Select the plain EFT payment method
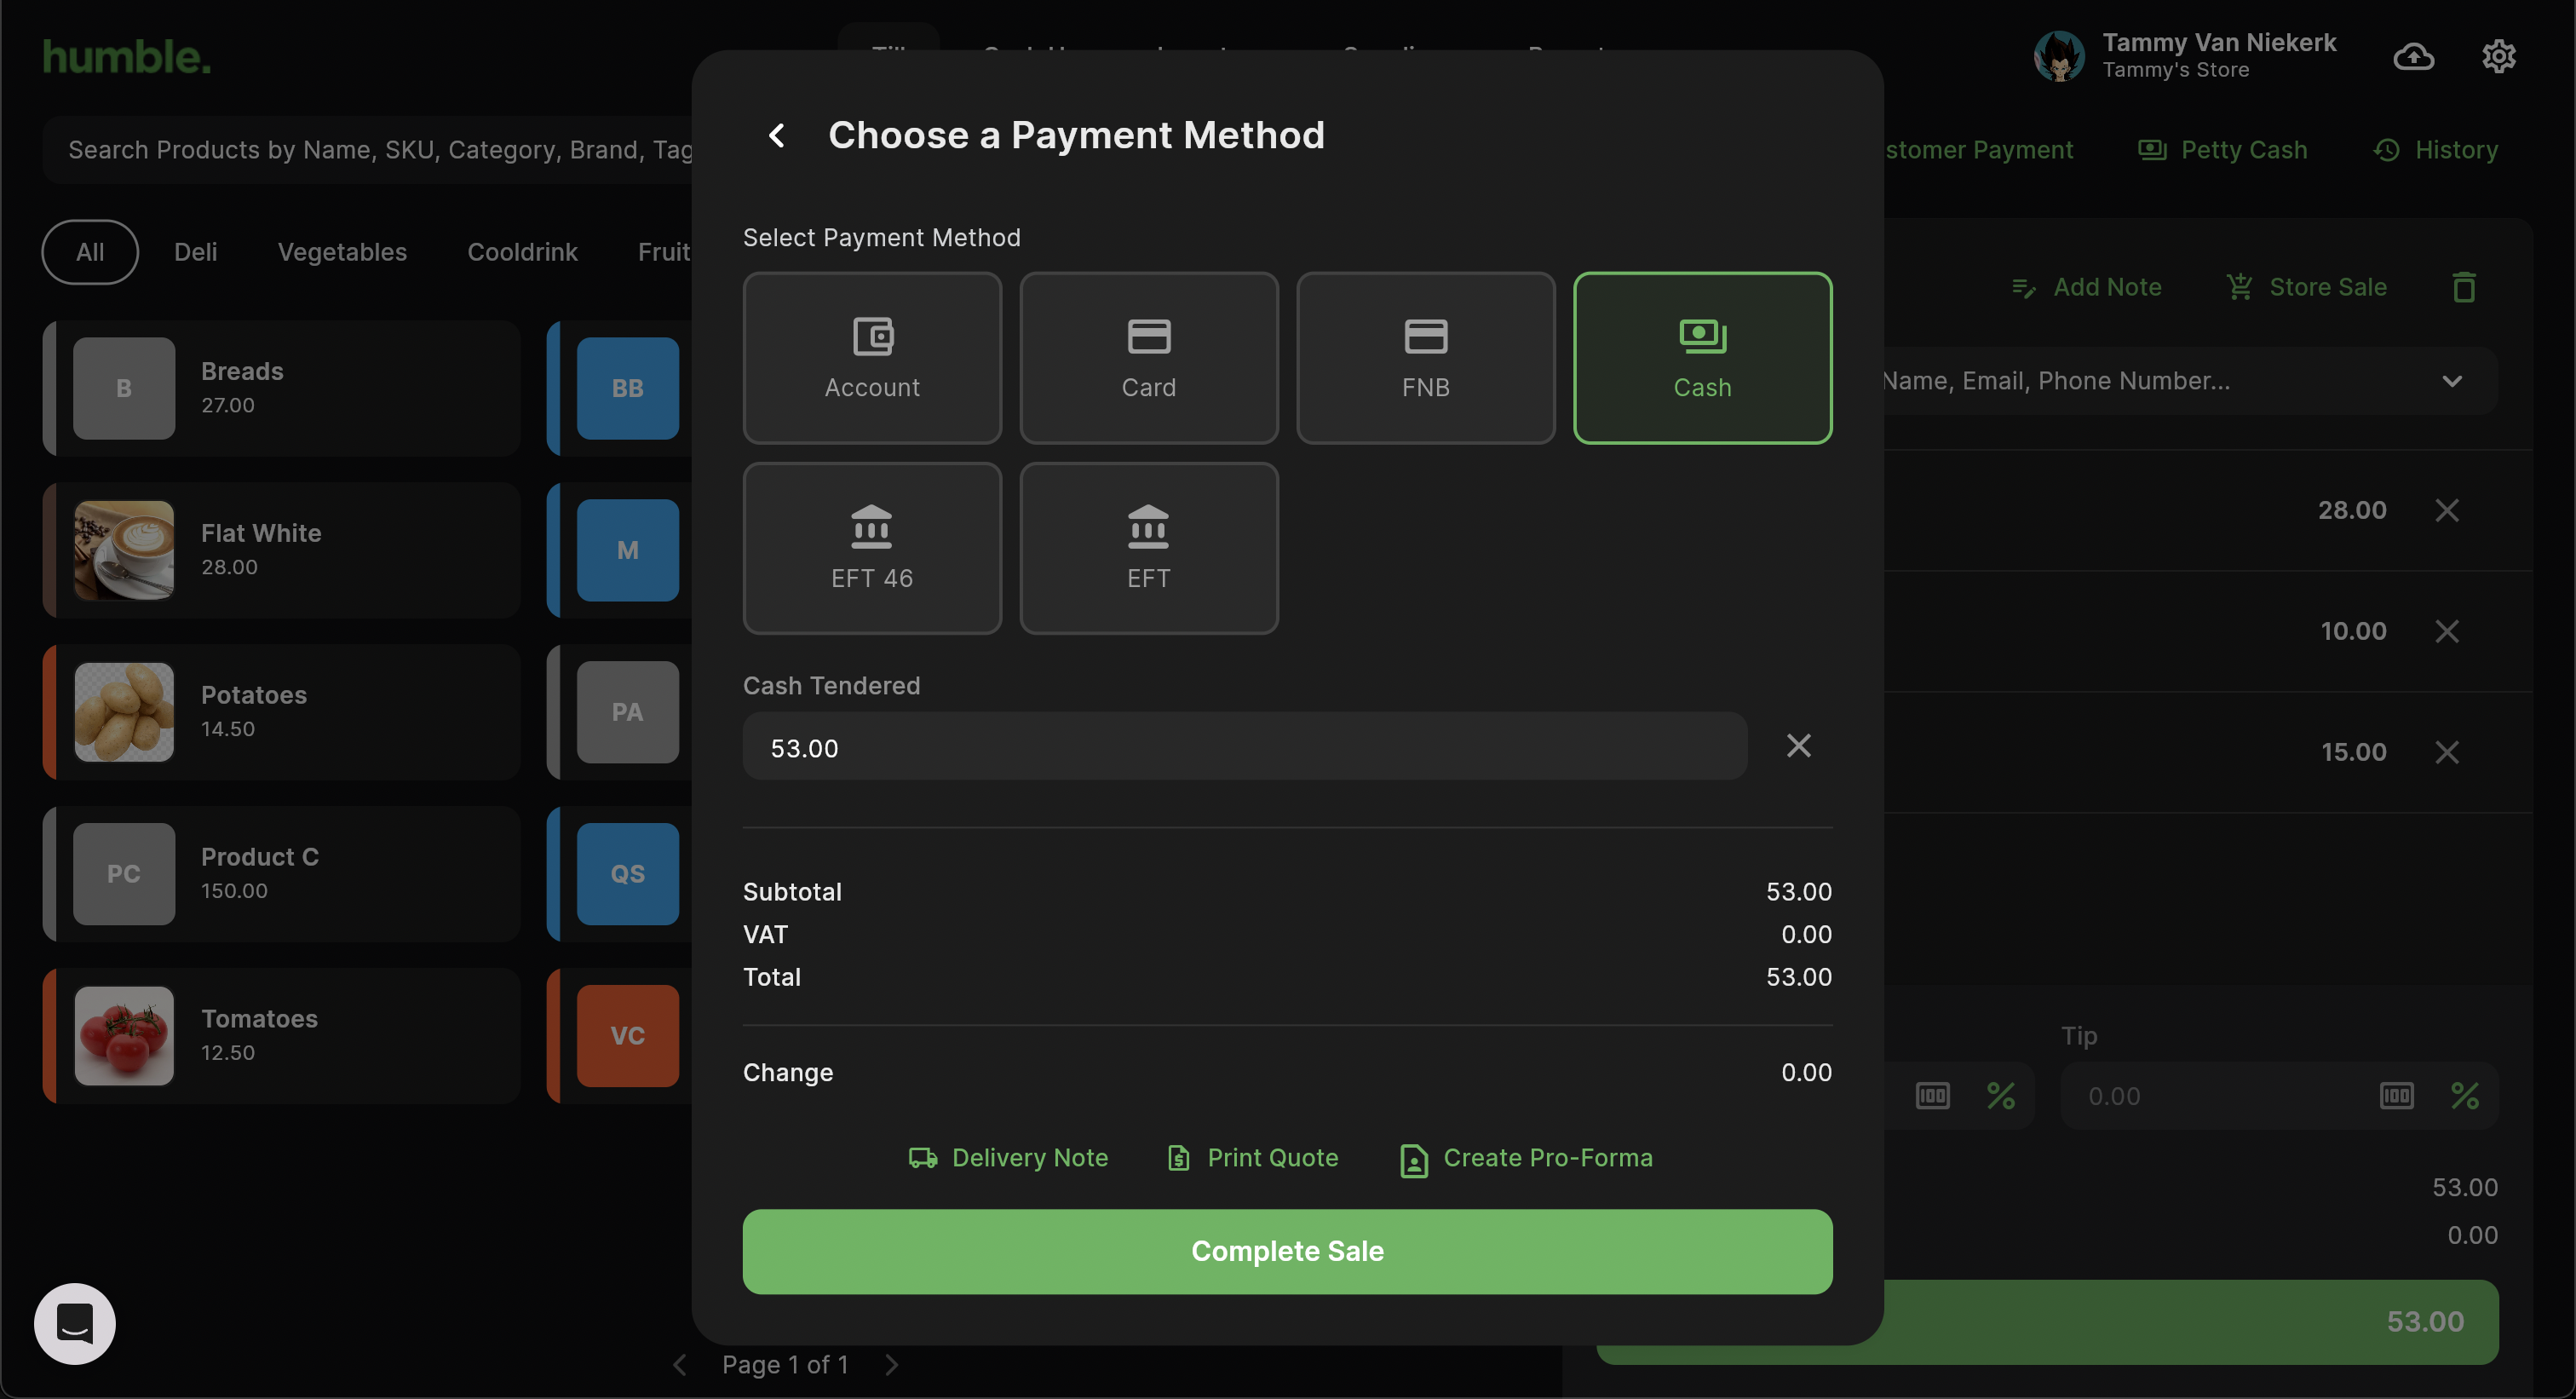Image resolution: width=2576 pixels, height=1399 pixels. (1149, 548)
